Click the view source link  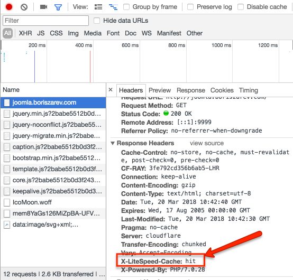pos(207,143)
